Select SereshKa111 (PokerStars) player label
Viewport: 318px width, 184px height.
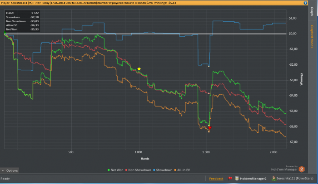coord(295,179)
